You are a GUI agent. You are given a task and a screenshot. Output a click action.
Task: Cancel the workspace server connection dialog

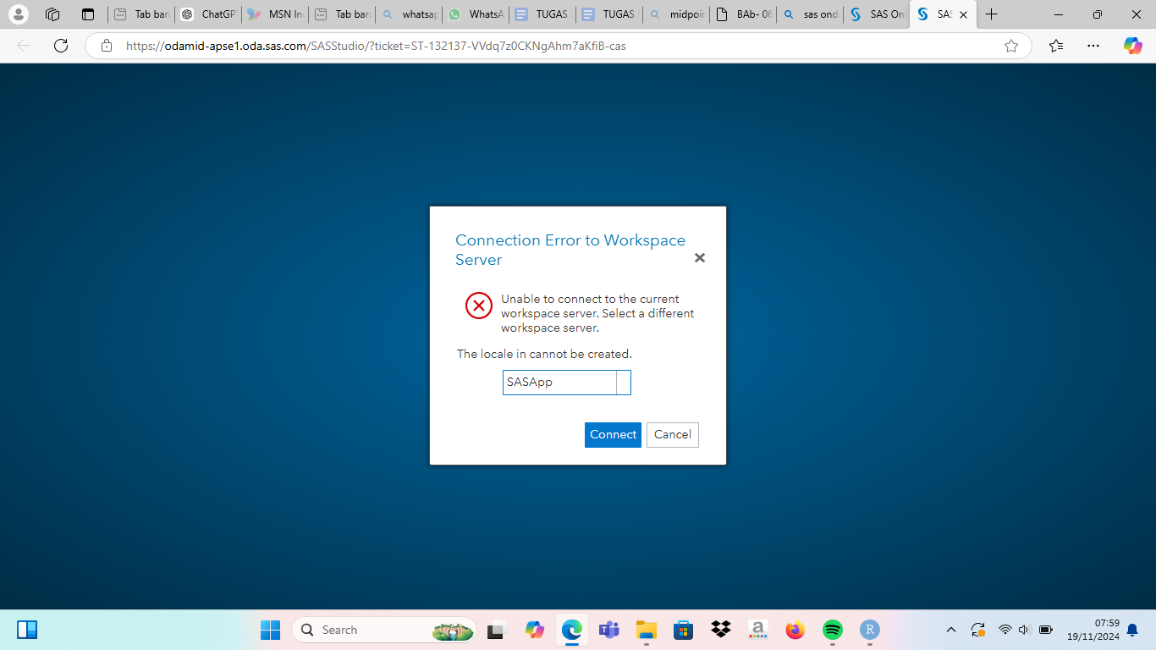(x=672, y=434)
